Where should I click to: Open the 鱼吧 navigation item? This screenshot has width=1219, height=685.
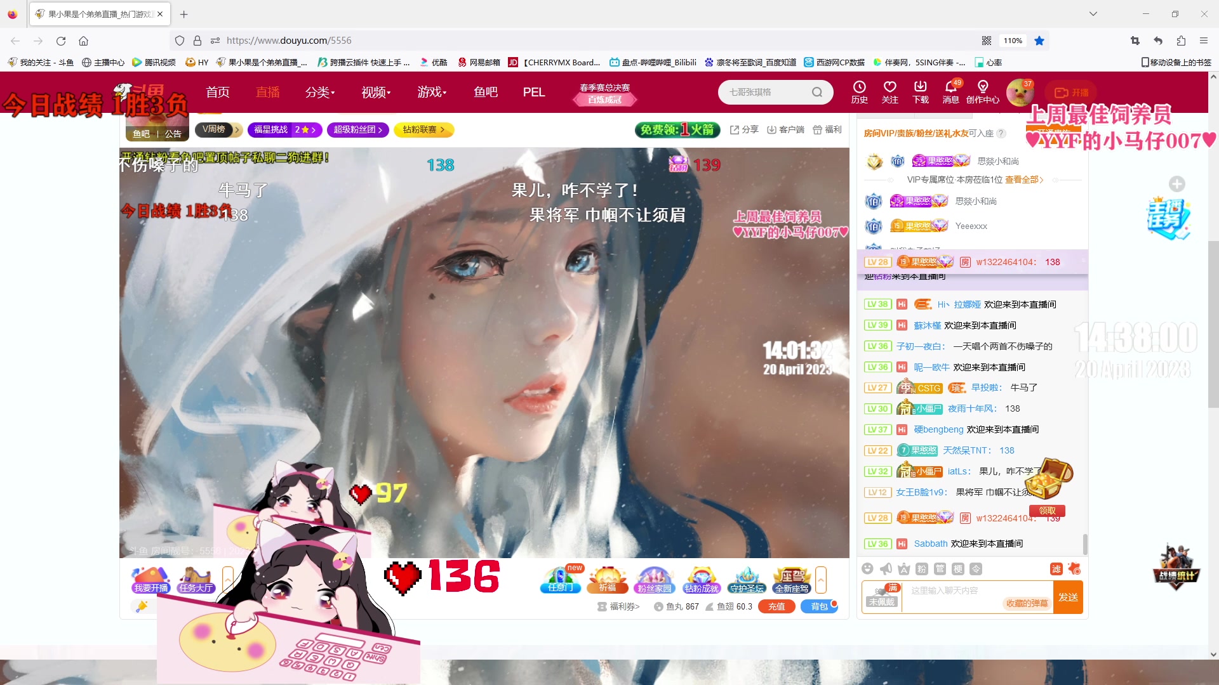tap(486, 92)
